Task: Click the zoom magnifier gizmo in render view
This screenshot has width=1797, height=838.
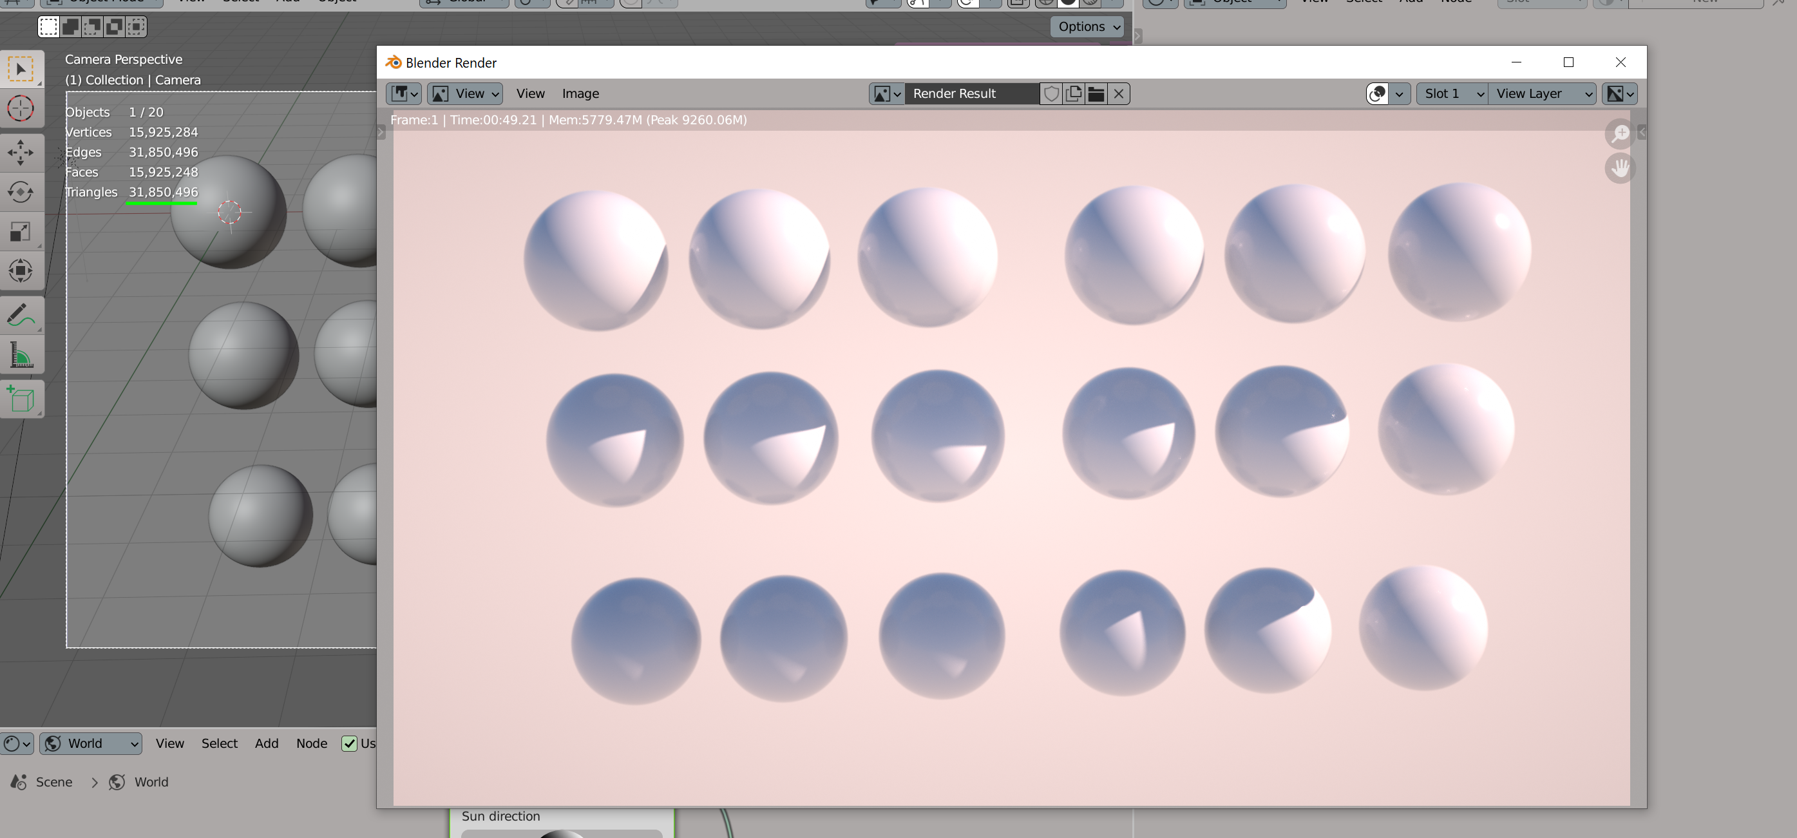Action: pyautogui.click(x=1620, y=133)
